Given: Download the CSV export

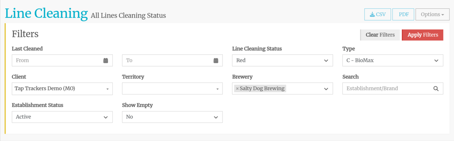Looking at the screenshot, I should [377, 15].
